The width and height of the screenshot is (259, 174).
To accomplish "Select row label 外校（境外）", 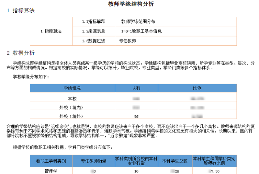I will point(71,117).
